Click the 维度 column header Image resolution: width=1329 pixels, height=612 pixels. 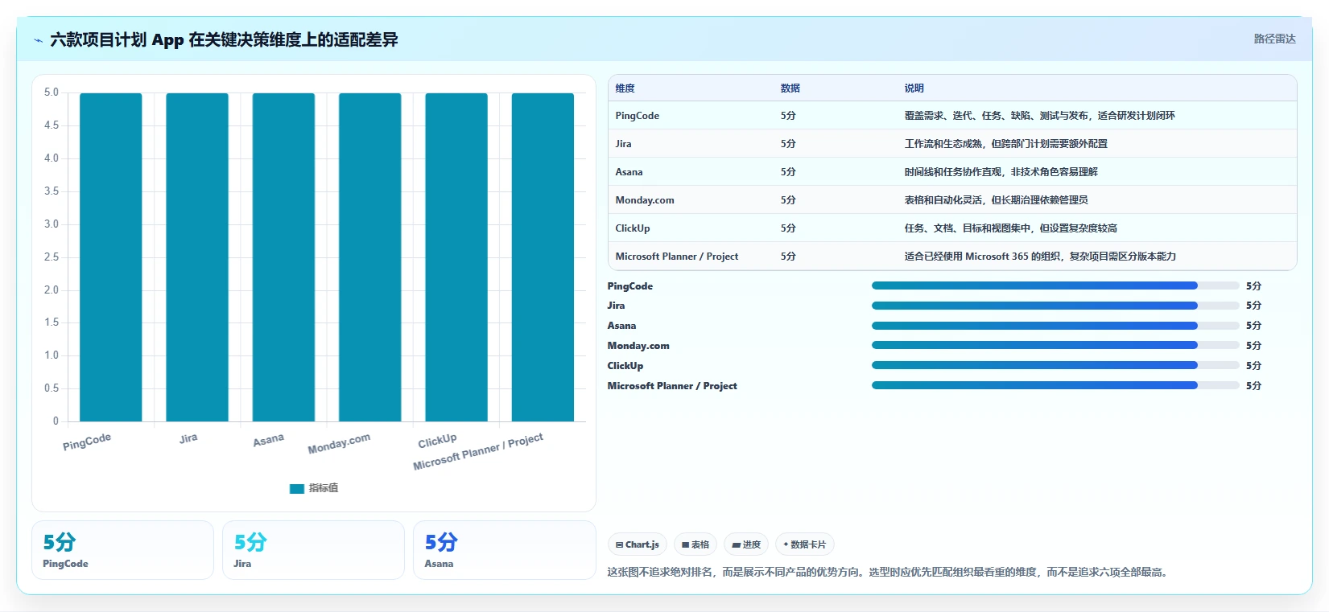(x=625, y=88)
